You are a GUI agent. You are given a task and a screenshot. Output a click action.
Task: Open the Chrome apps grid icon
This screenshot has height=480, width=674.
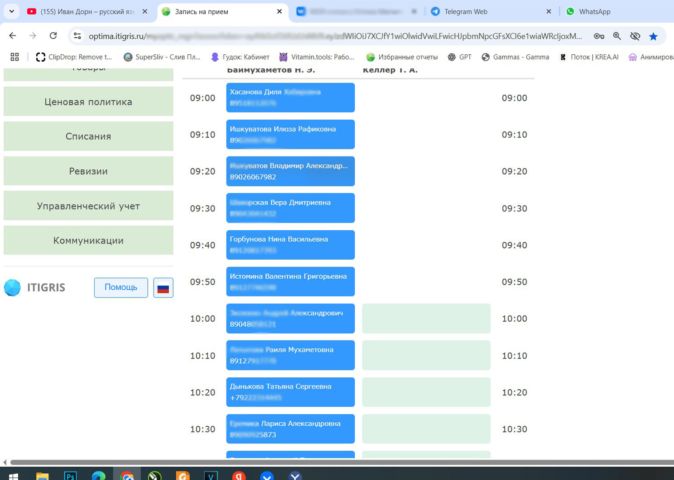[x=15, y=57]
